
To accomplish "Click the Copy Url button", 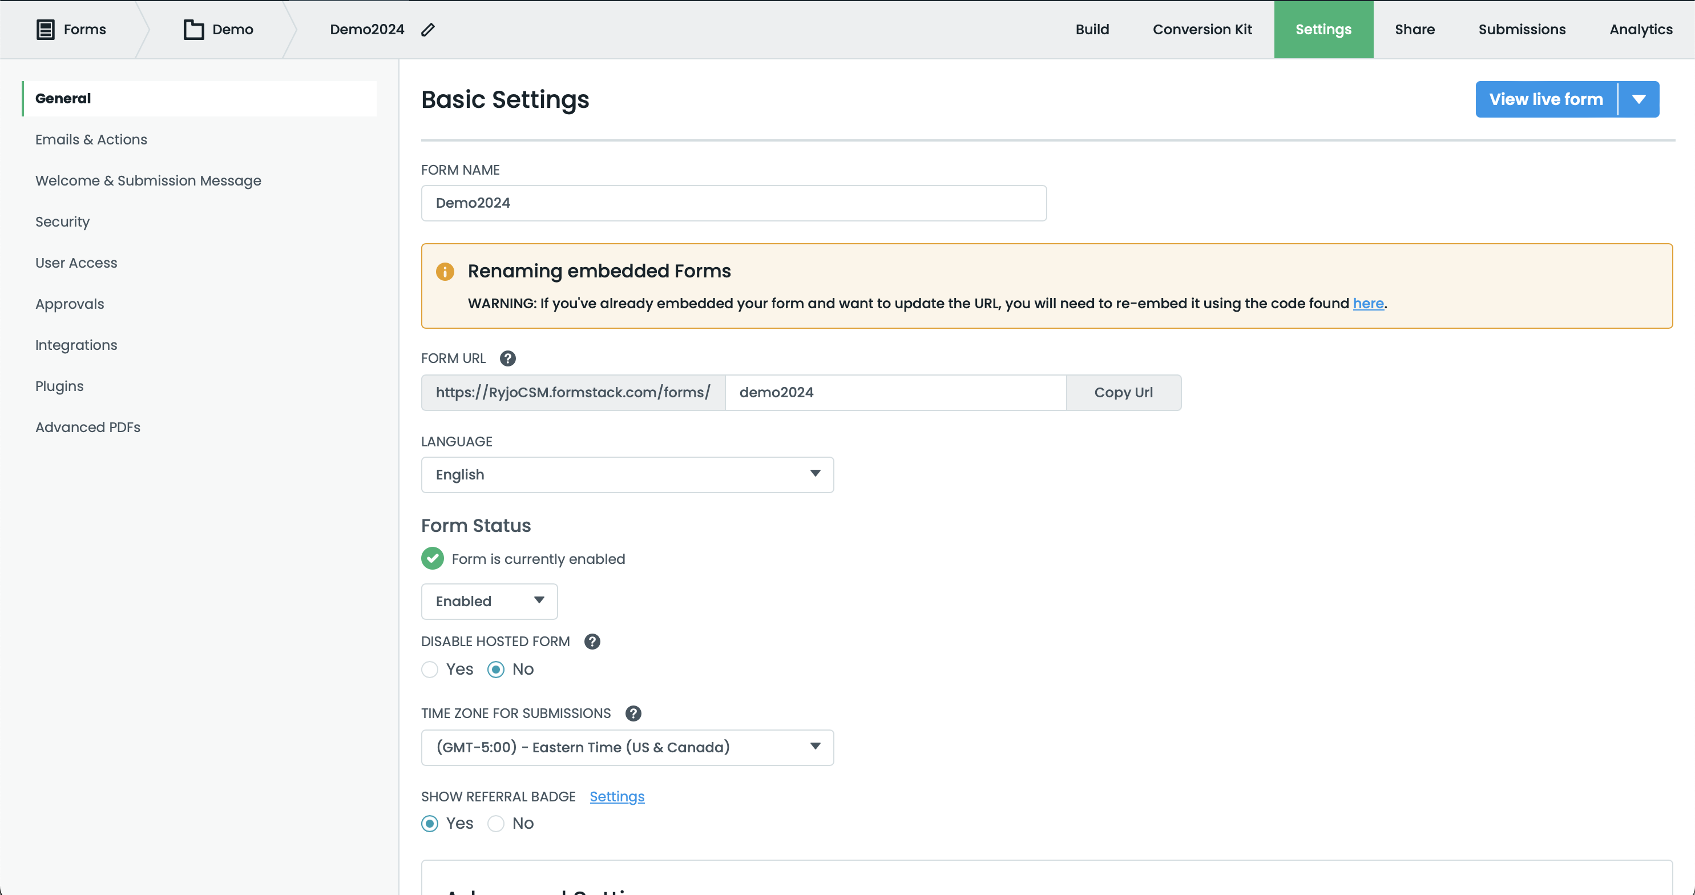I will tap(1123, 392).
